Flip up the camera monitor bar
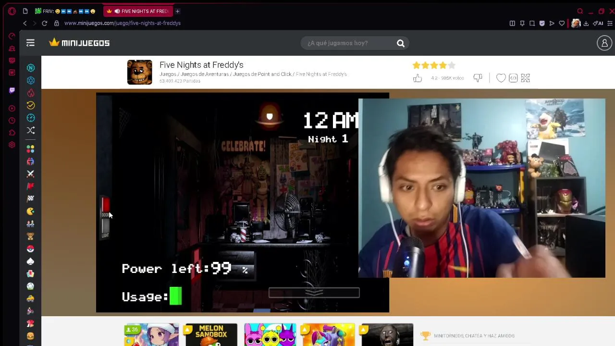Image resolution: width=615 pixels, height=346 pixels. pyautogui.click(x=314, y=293)
